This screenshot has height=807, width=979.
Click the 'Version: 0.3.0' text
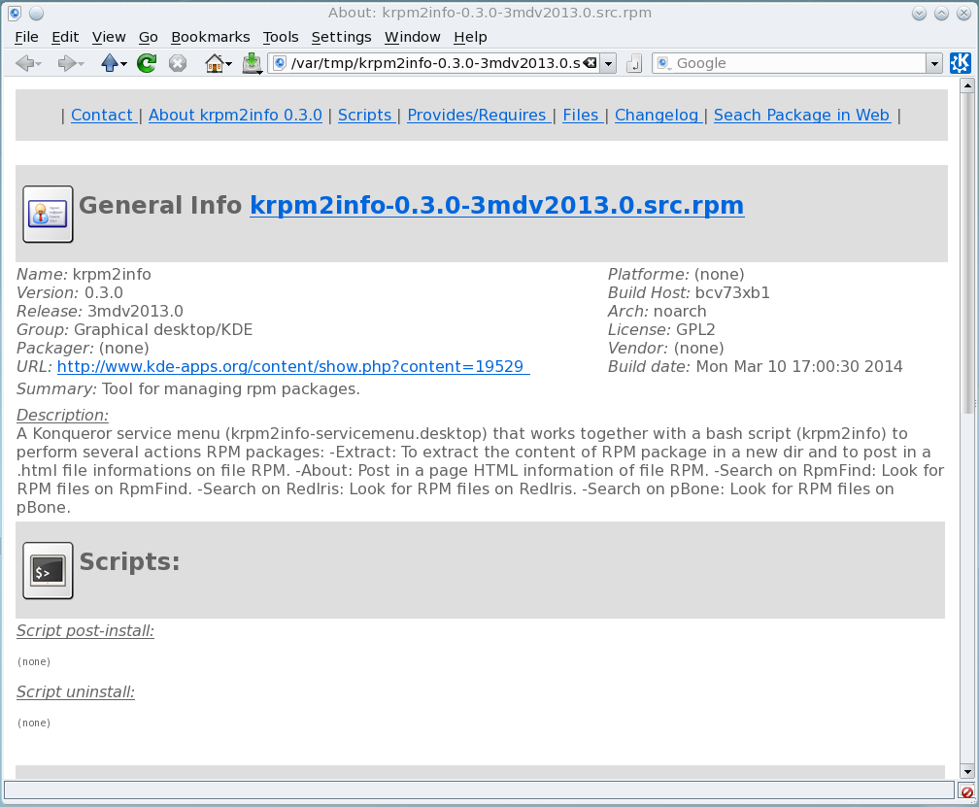pyautogui.click(x=69, y=292)
